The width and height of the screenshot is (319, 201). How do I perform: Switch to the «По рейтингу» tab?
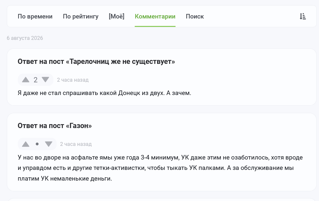click(81, 16)
